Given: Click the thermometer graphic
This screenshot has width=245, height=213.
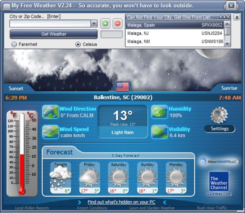Looking at the screenshot, I should (22, 154).
